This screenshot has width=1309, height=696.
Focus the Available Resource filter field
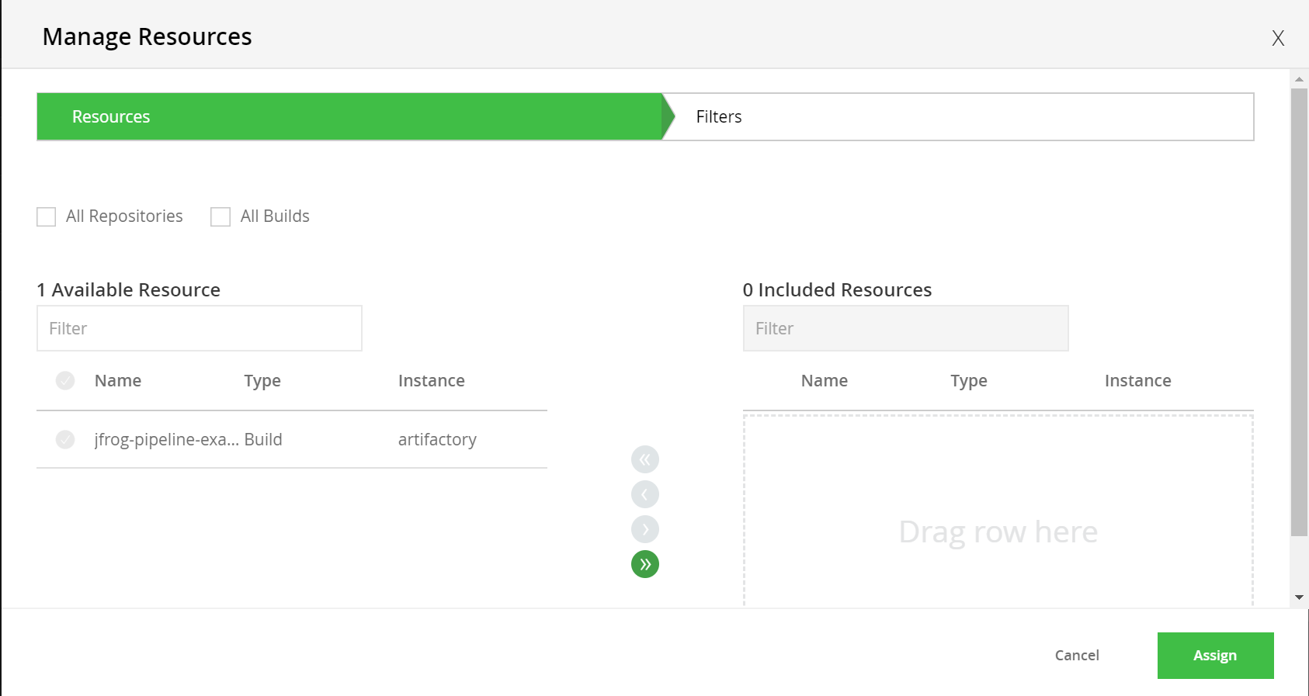pyautogui.click(x=200, y=328)
